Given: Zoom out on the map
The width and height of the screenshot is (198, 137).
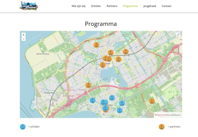Looking at the screenshot, I should pos(24,39).
